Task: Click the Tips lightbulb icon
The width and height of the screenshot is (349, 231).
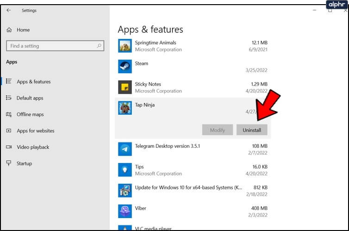Action: click(125, 170)
